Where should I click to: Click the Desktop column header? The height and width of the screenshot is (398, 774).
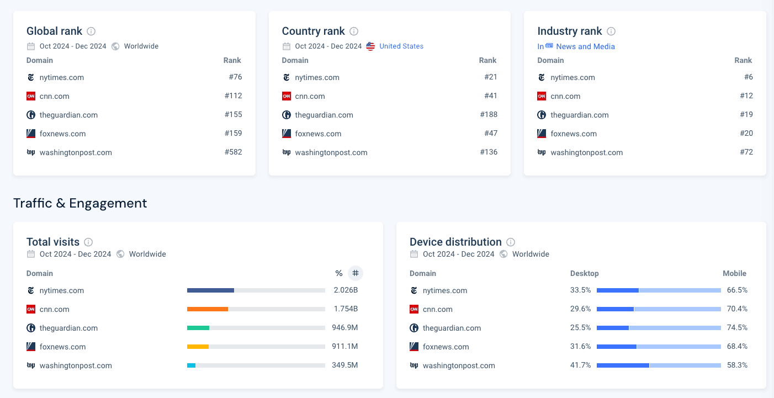(x=584, y=273)
